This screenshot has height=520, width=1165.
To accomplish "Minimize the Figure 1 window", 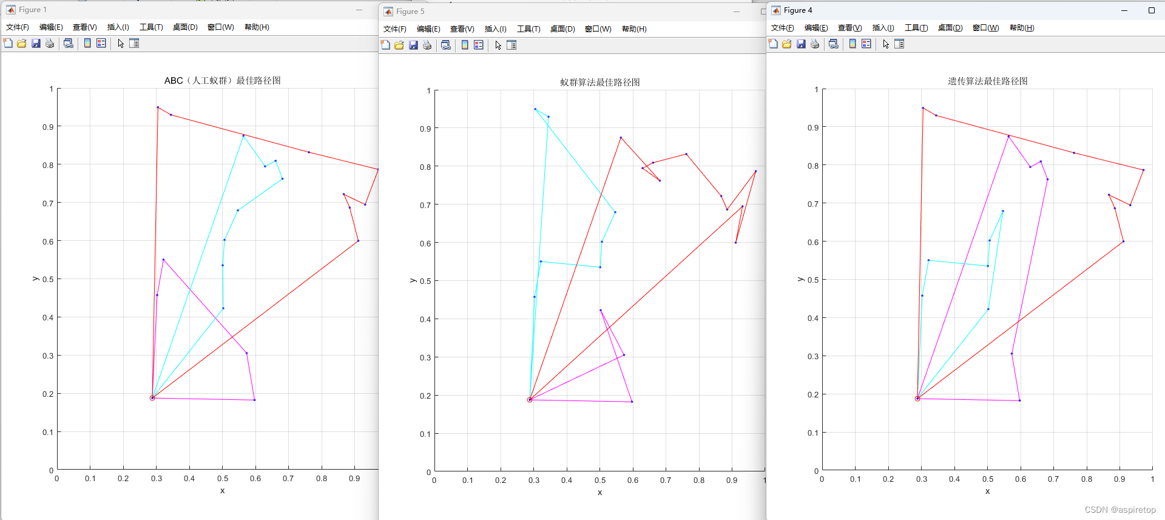I will click(359, 10).
